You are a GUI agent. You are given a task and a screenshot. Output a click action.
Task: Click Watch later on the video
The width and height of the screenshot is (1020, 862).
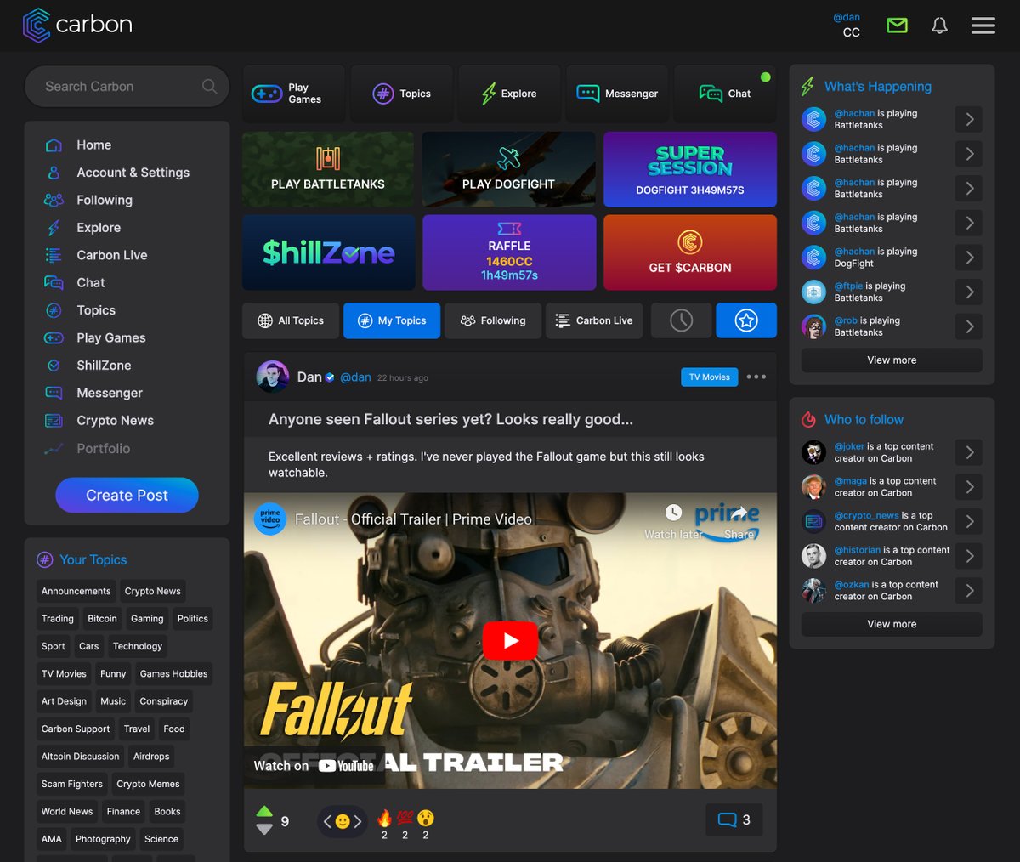pyautogui.click(x=673, y=521)
